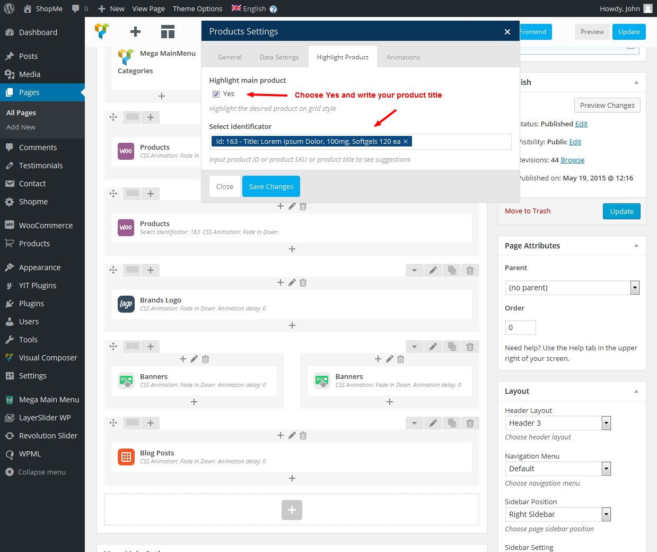Open the Header Layout dropdown
The height and width of the screenshot is (552, 657).
click(558, 423)
